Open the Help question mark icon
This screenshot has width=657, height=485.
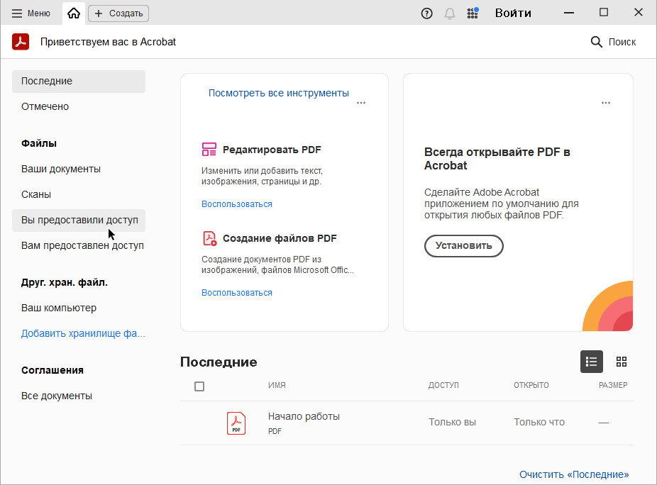click(426, 13)
